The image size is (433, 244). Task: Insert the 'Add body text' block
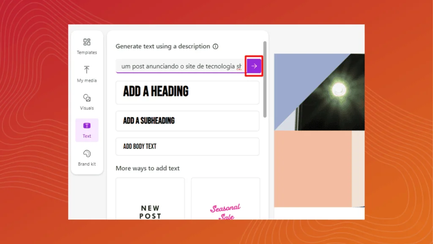click(187, 147)
